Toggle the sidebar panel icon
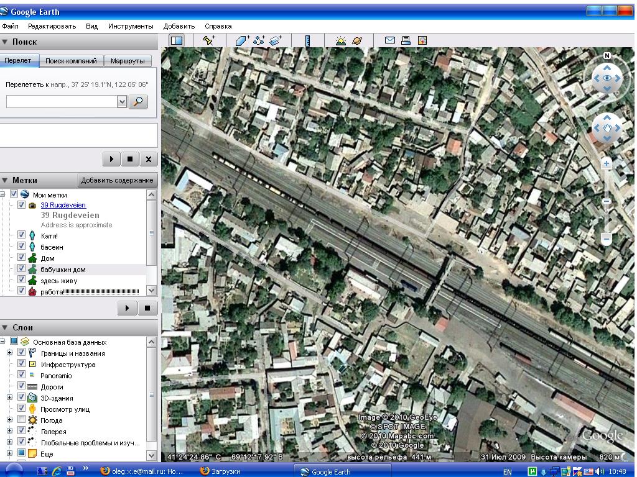637x477 pixels. [177, 40]
